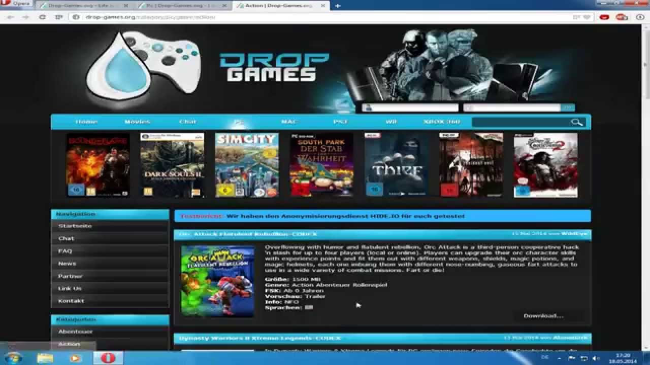Open the Bound by Flame cover thumbnail
Screen dimensions: 650x365
click(98, 165)
